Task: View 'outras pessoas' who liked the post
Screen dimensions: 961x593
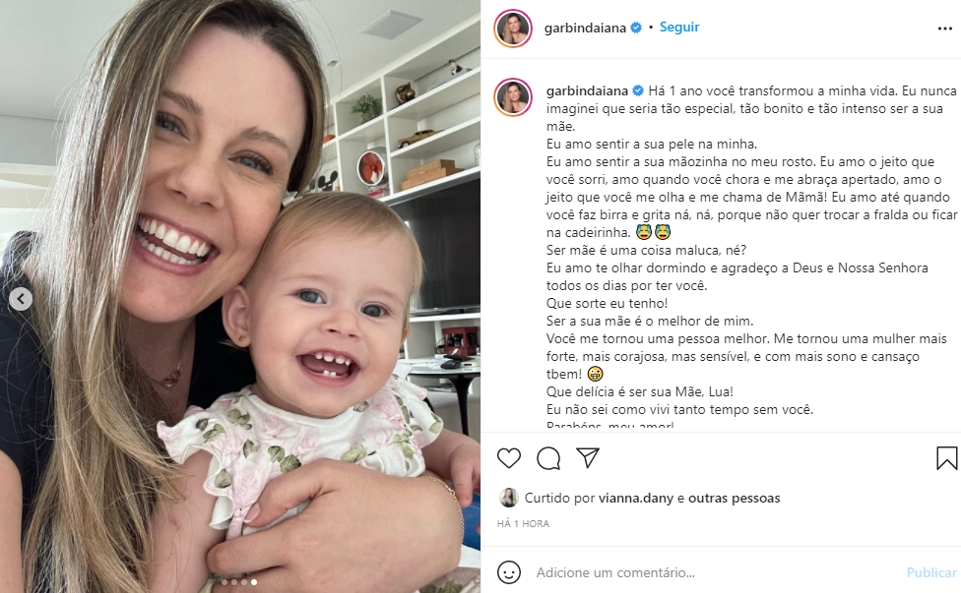Action: [735, 499]
